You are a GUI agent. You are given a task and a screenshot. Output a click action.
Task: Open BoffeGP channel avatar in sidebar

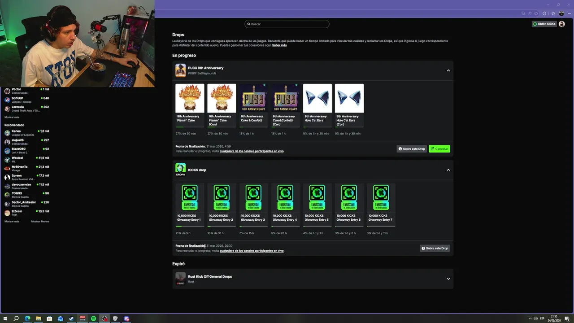click(x=7, y=100)
